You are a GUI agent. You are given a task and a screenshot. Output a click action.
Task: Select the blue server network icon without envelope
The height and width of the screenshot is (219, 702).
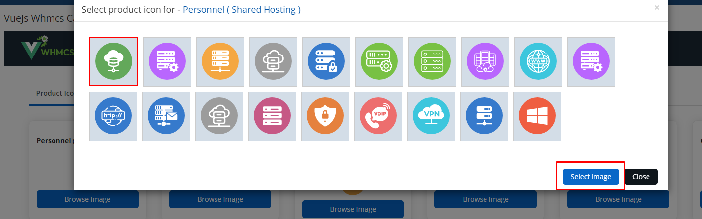485,116
